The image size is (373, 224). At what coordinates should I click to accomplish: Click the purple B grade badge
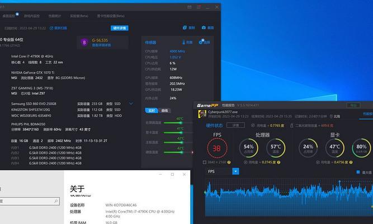[84, 43]
